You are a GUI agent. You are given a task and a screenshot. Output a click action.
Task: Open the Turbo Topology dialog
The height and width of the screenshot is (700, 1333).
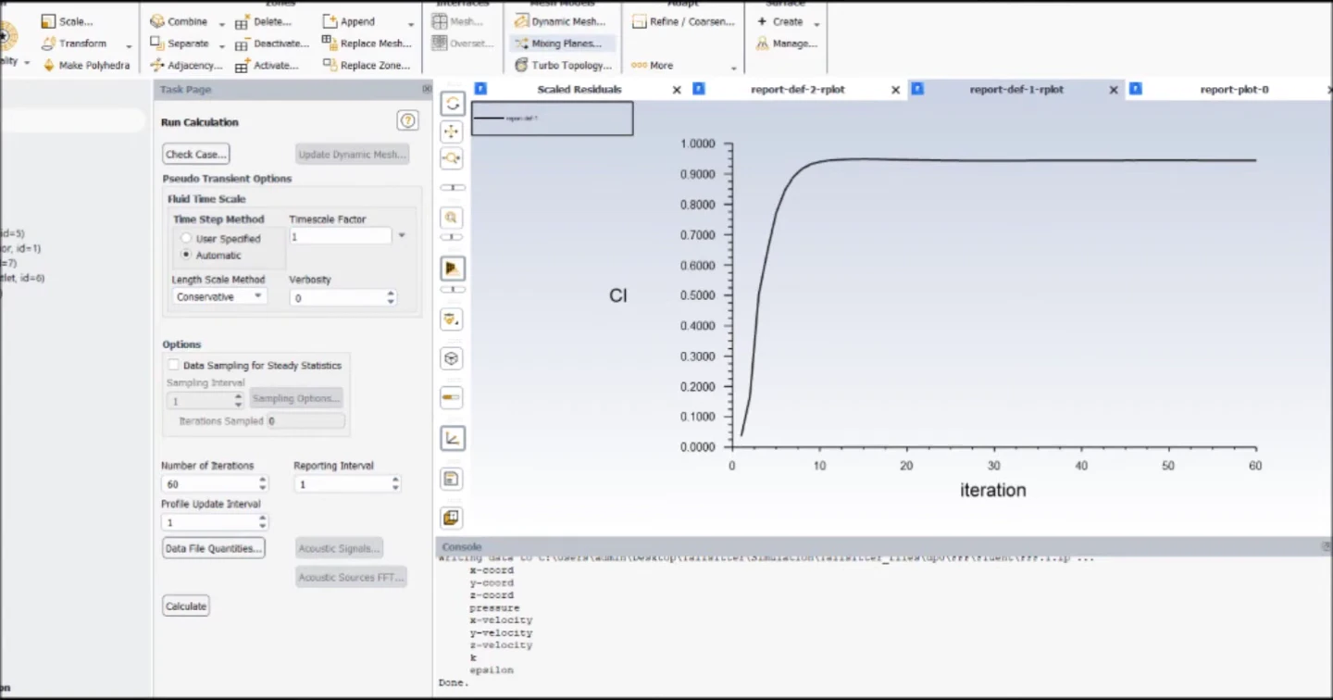click(563, 66)
